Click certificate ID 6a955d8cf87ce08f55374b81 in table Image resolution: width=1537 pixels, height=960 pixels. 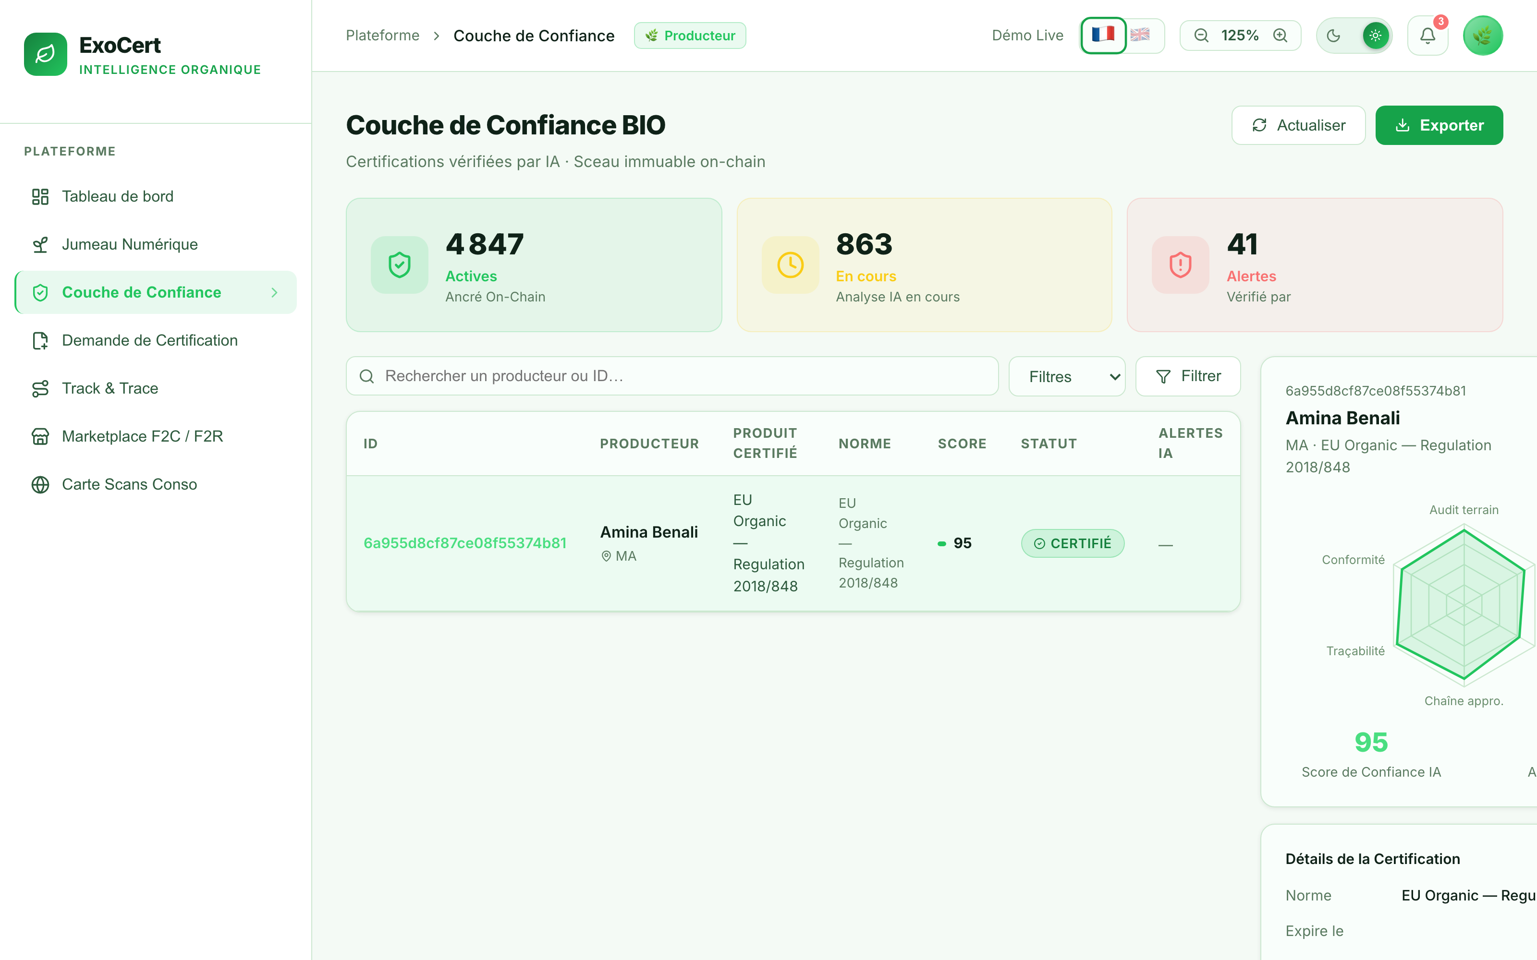pyautogui.click(x=465, y=543)
